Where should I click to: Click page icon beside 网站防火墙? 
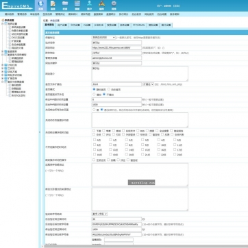click(10, 48)
